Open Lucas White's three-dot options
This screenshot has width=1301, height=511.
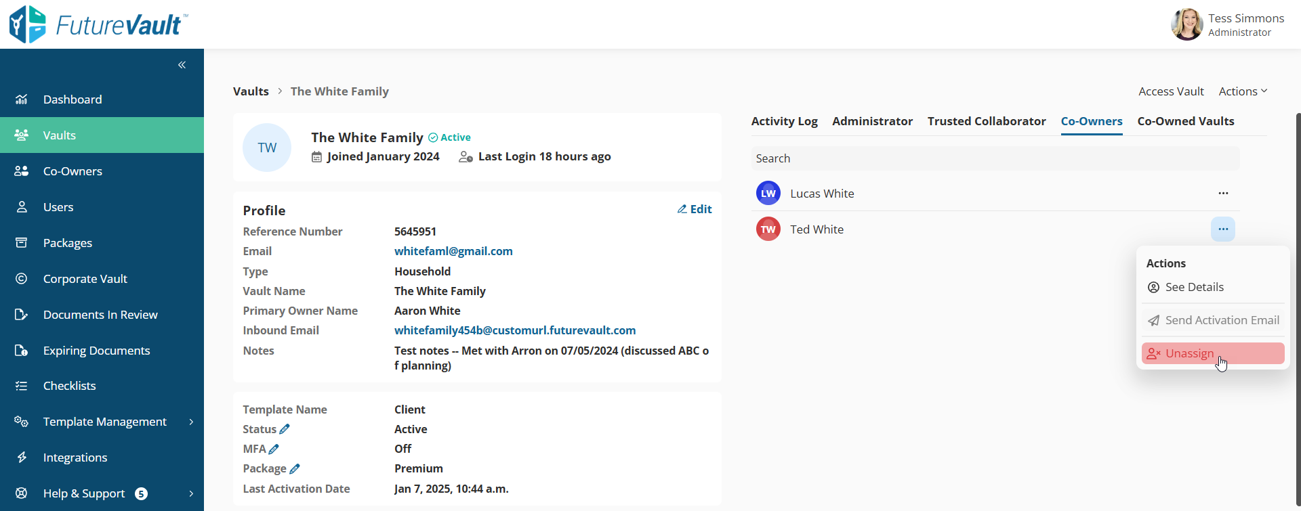point(1223,194)
